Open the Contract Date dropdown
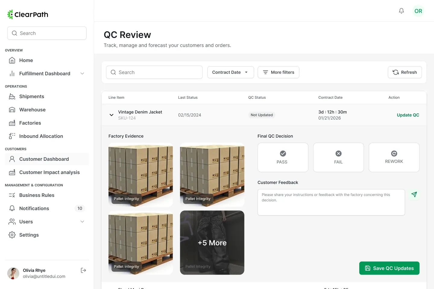This screenshot has width=434, height=289. pyautogui.click(x=231, y=72)
